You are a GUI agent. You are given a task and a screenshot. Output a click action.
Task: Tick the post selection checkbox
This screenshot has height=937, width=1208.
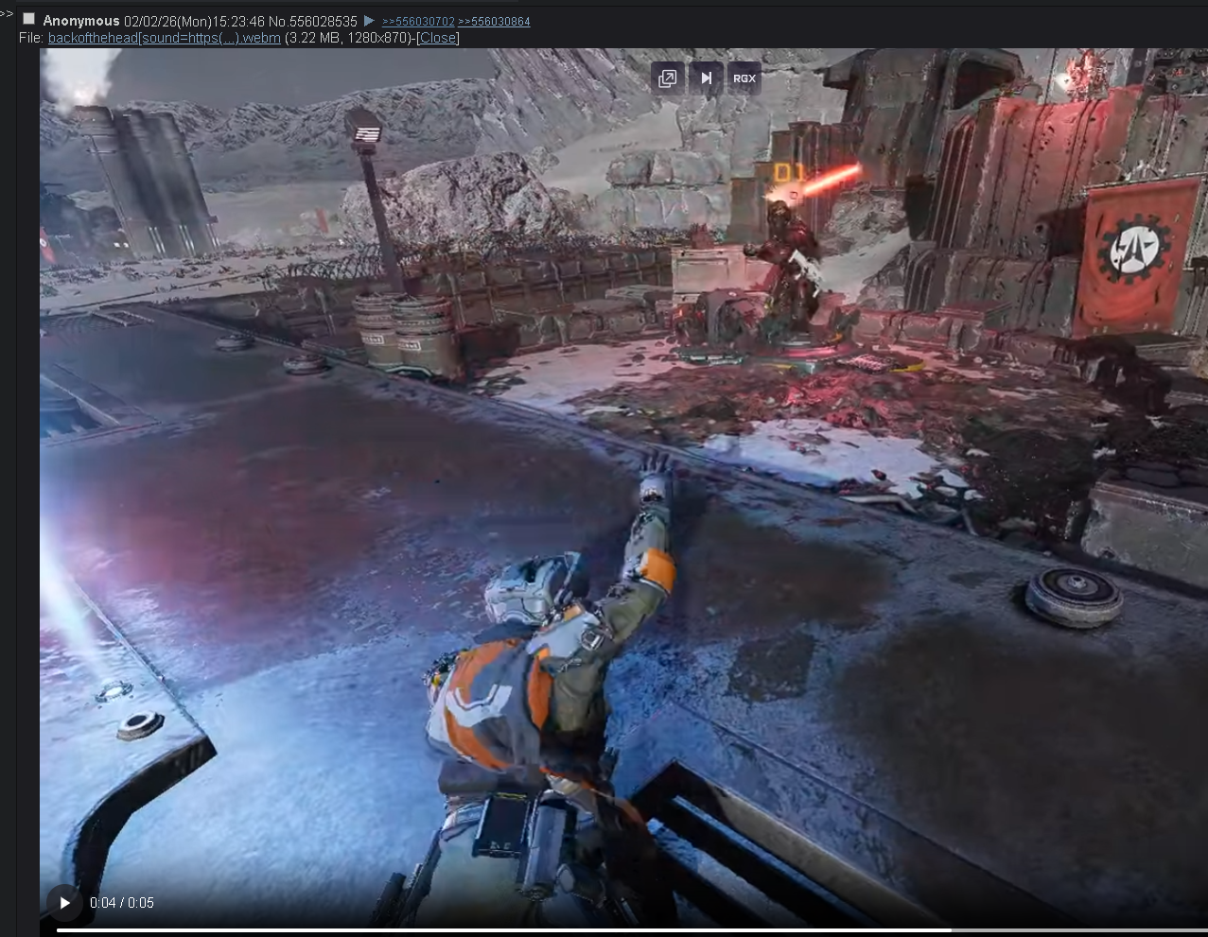coord(28,20)
